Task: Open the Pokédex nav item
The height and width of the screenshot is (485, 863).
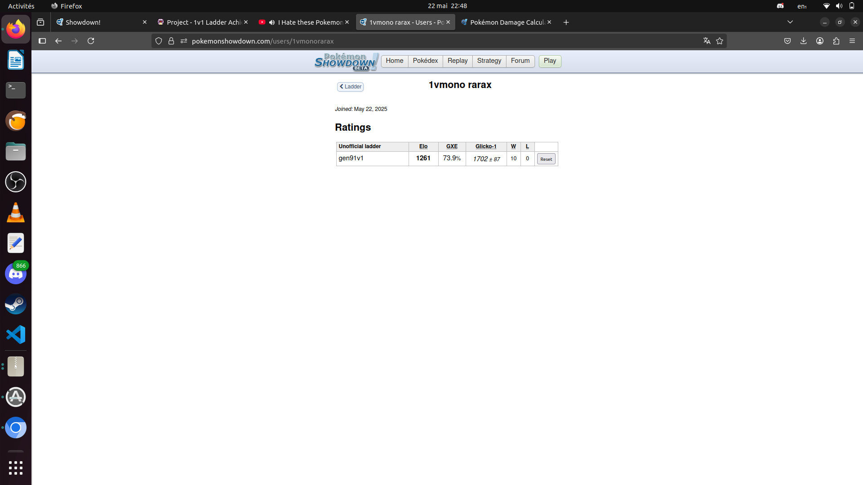Action: pyautogui.click(x=425, y=61)
